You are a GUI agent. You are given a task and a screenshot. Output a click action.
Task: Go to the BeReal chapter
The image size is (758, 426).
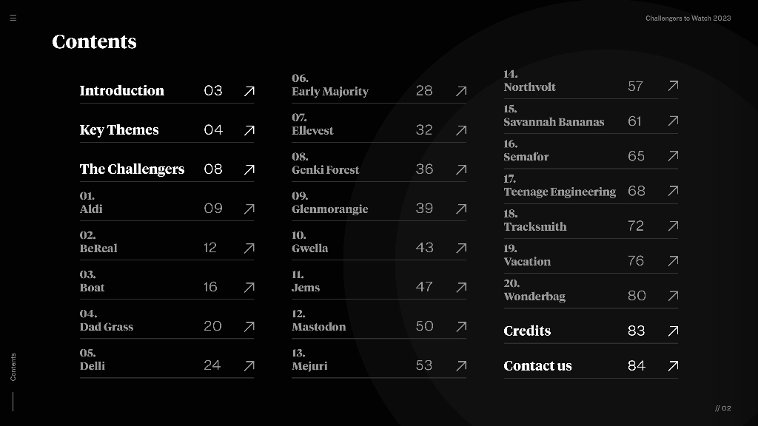click(x=98, y=248)
